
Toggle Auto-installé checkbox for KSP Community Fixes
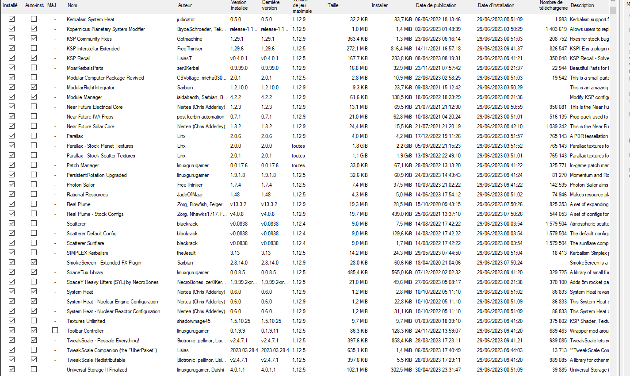(34, 38)
